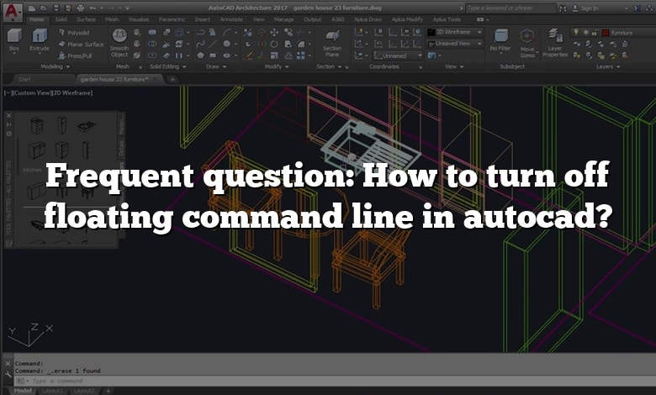This screenshot has height=395, width=656.
Task: Toggle tool palette auto-hide button
Action: (8, 124)
